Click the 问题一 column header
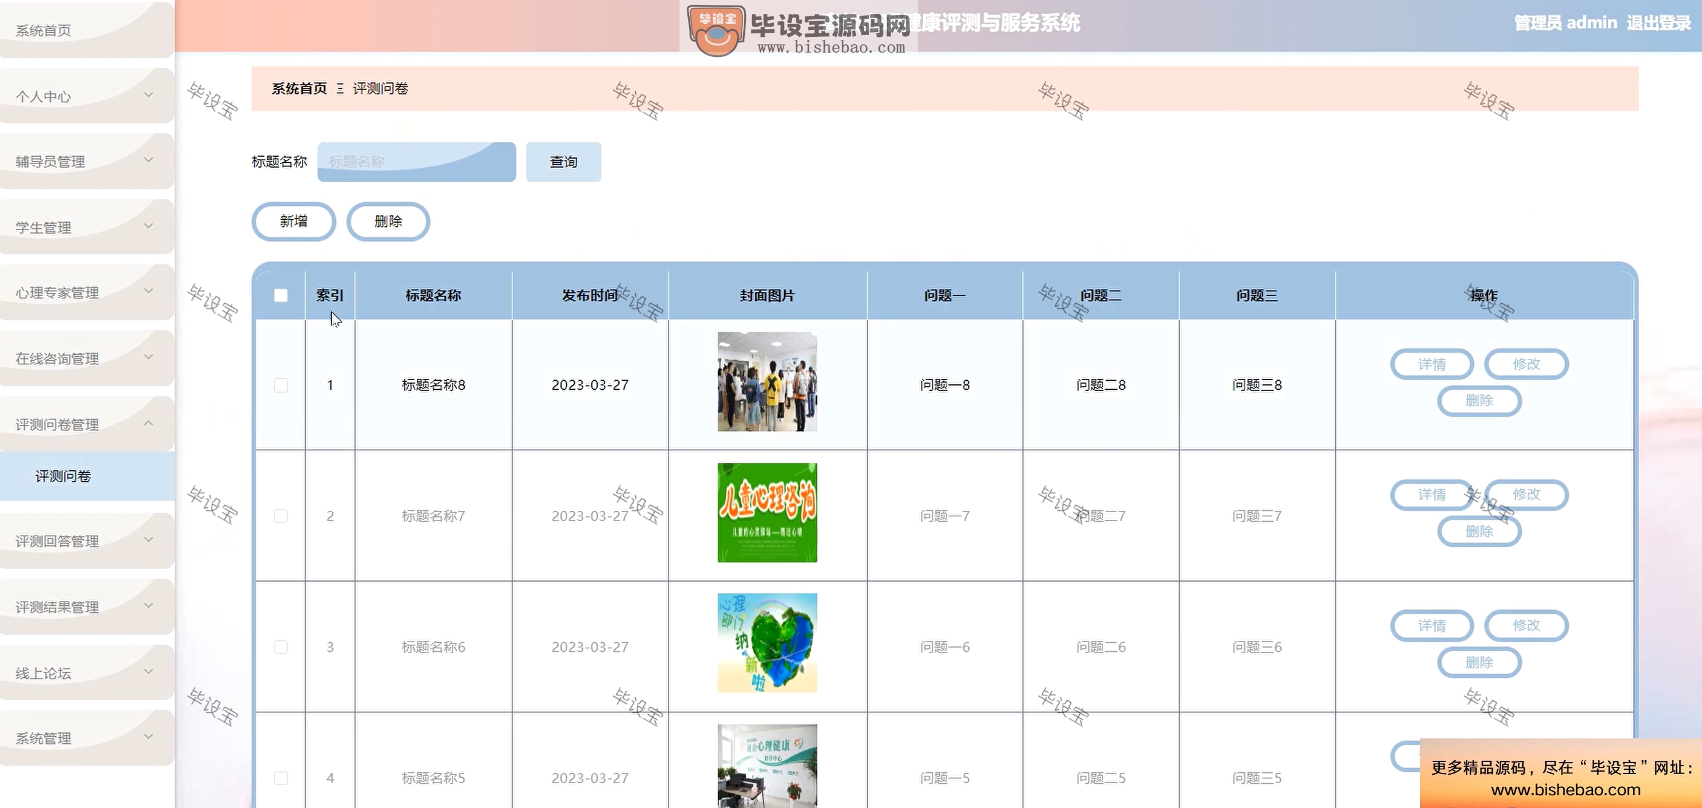This screenshot has height=808, width=1702. [945, 295]
